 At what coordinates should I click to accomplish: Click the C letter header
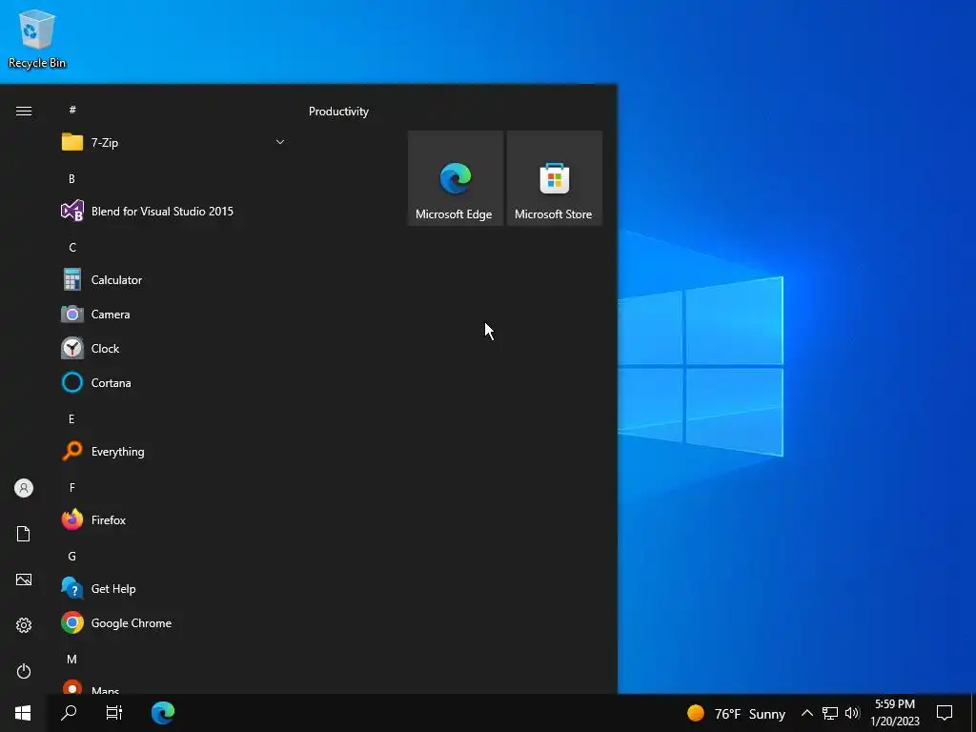click(x=72, y=248)
